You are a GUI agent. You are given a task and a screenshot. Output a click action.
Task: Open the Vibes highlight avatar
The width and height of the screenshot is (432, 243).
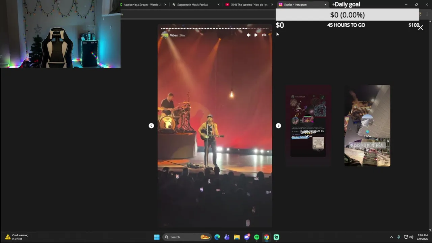[165, 35]
